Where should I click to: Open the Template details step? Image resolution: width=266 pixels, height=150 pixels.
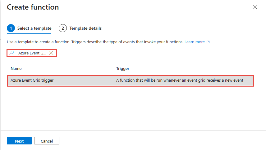coord(85,28)
